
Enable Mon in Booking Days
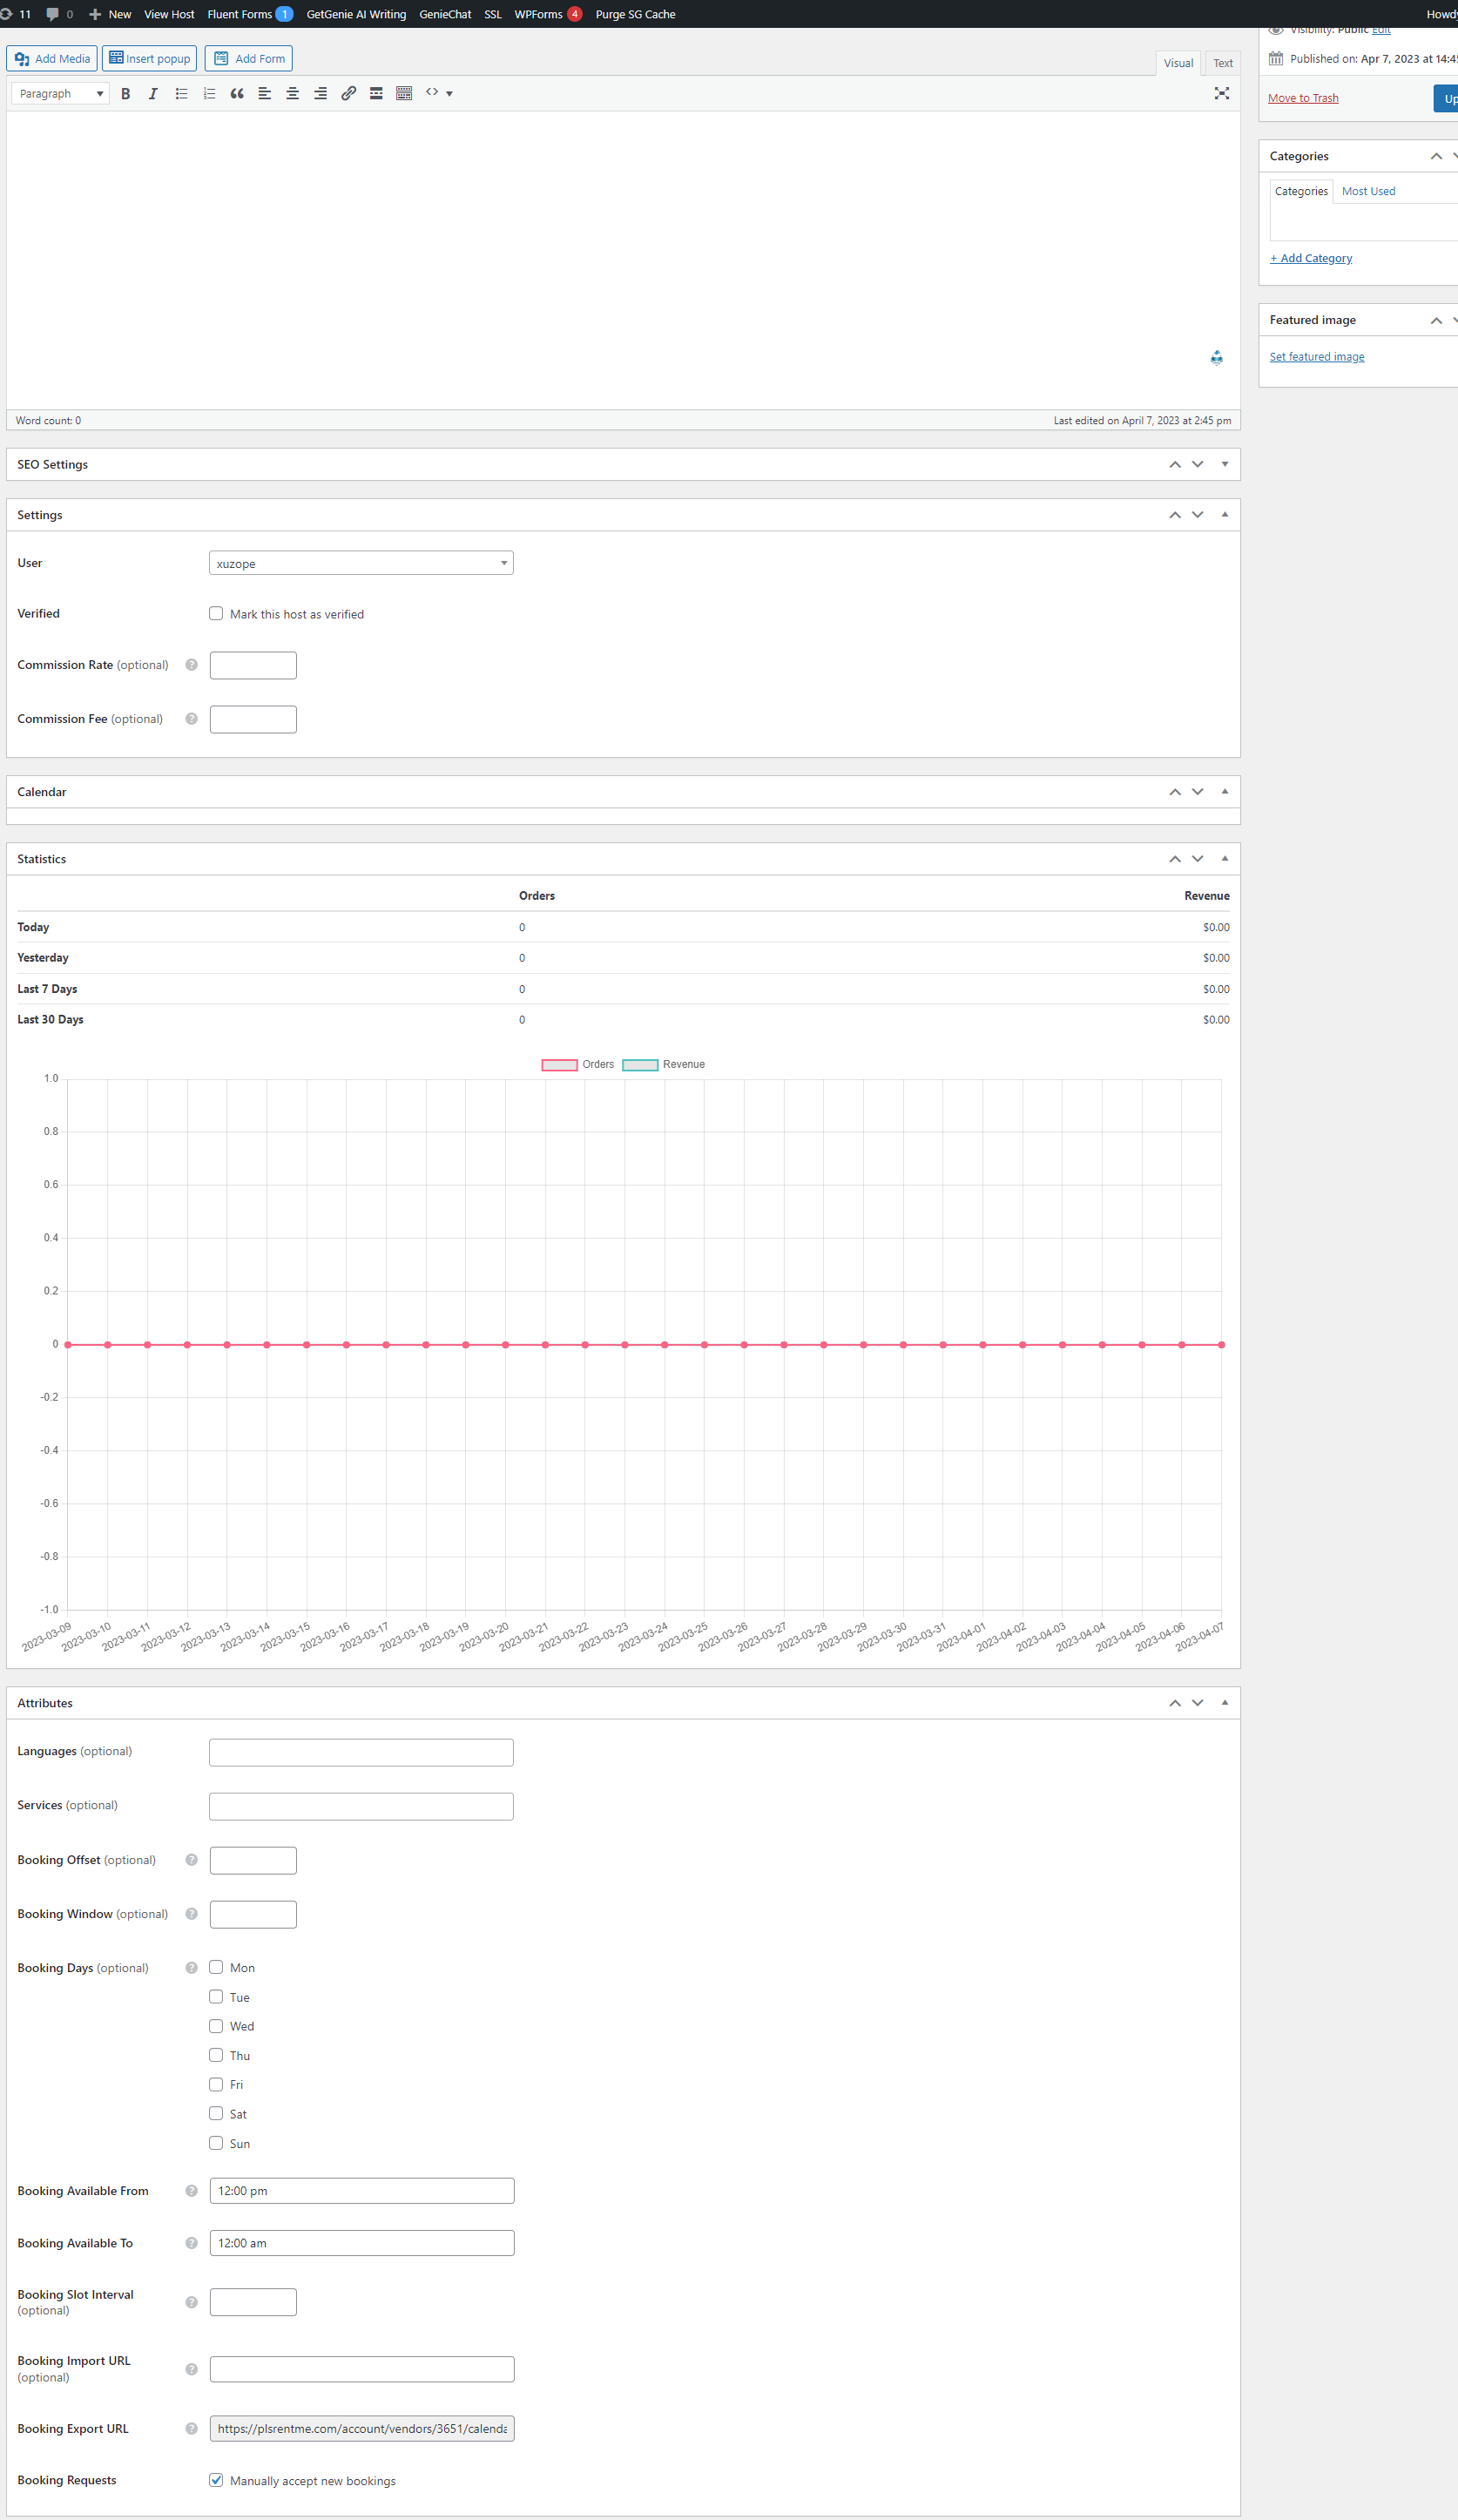point(216,1967)
